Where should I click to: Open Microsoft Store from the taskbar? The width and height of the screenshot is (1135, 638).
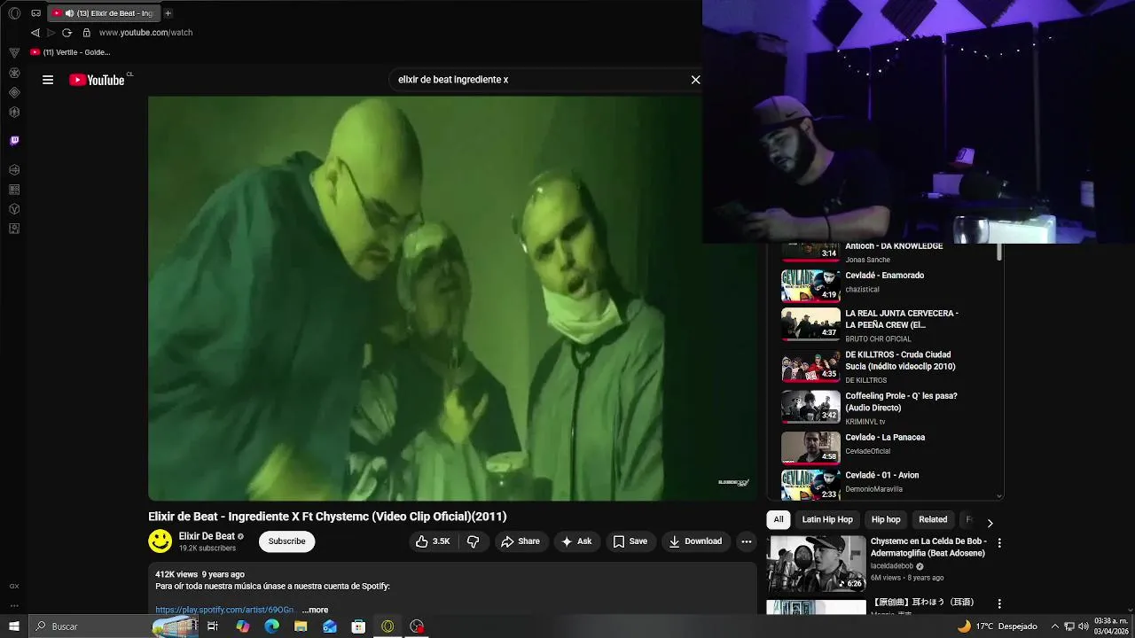click(358, 626)
